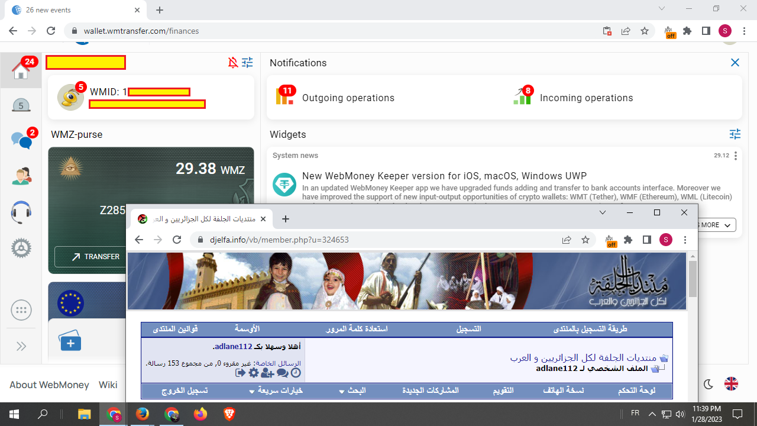This screenshot has width=757, height=426.
Task: Go back in the WebMoney browser window
Action: click(x=13, y=31)
